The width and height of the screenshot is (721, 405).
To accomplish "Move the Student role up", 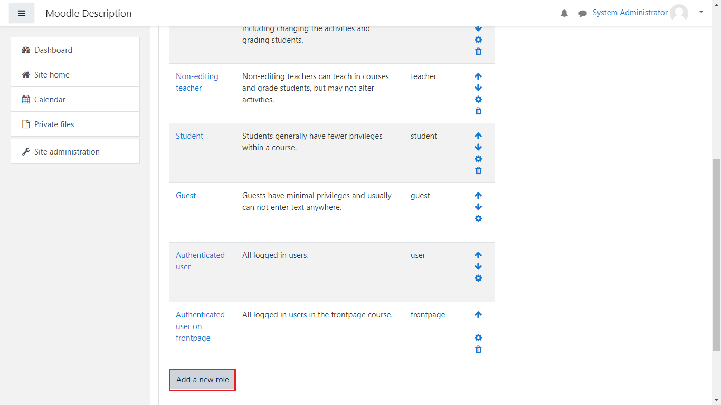I will 478,136.
